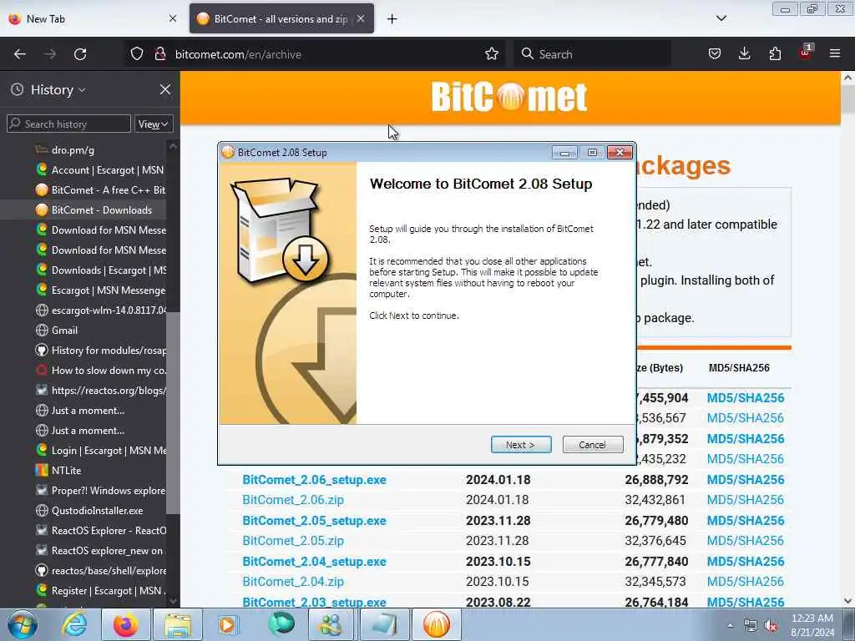Open Windows Start menu orb
855x641 pixels.
pos(23,624)
